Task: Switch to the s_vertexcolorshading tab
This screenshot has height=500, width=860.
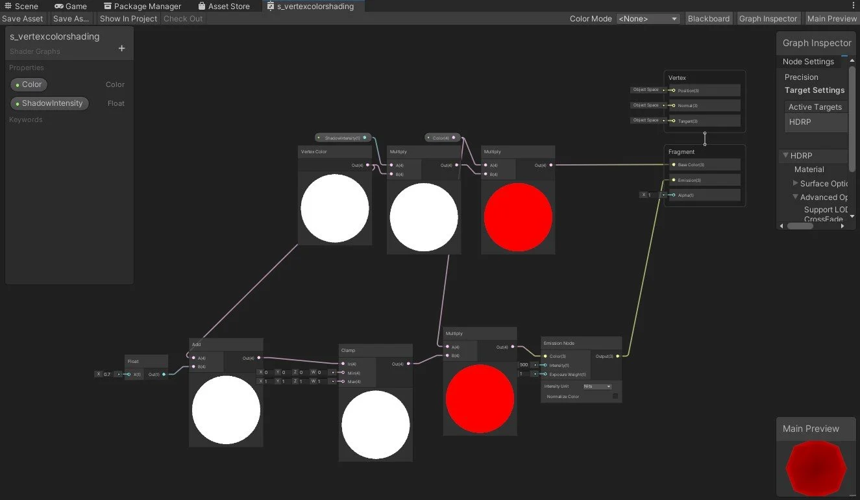Action: (x=313, y=6)
